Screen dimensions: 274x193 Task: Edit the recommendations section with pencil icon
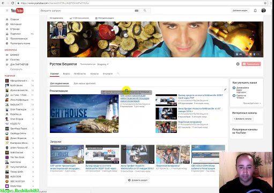click(225, 90)
